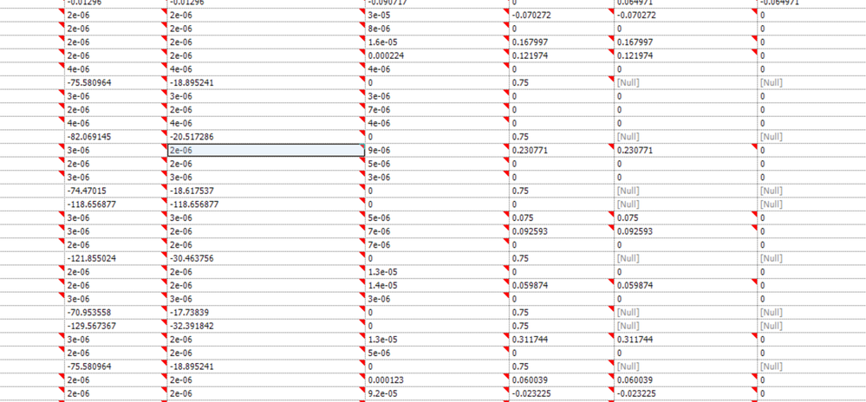The image size is (866, 402).
Task: Click the 1.3e-05 cell adjacent to 0.311744
Action: 437,339
